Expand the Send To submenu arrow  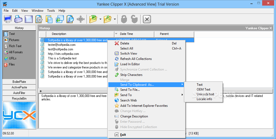[182, 95]
